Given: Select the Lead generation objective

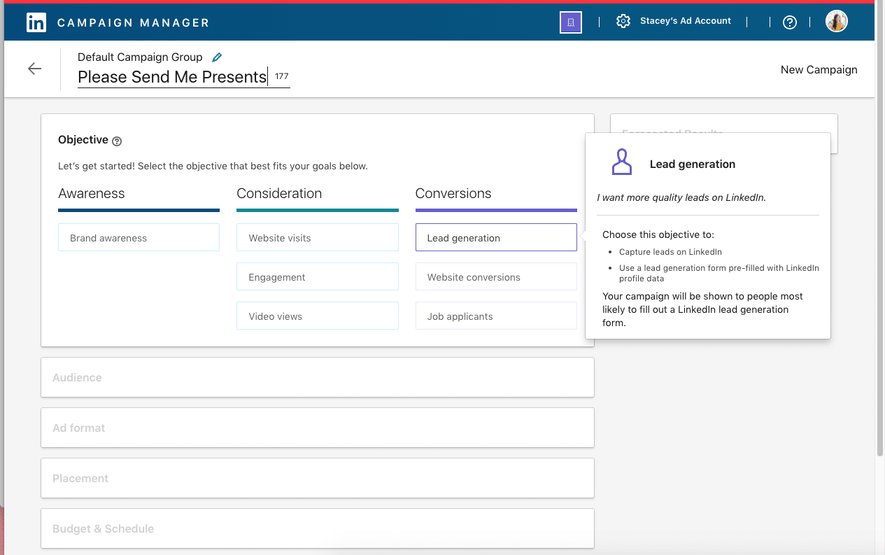Looking at the screenshot, I should 495,238.
